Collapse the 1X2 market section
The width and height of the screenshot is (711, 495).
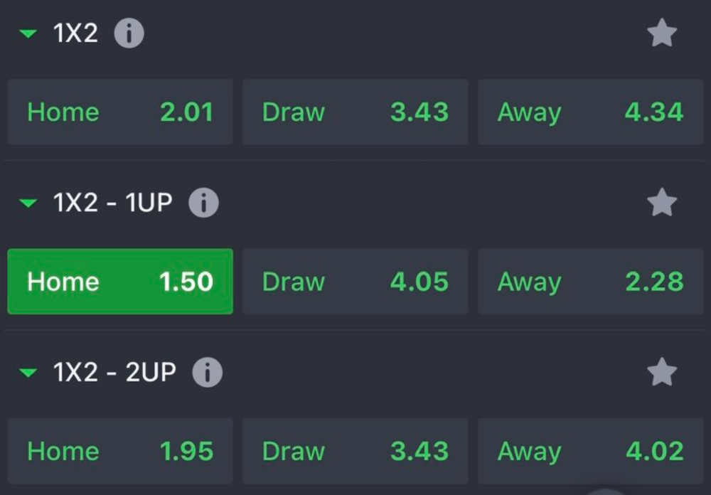pos(28,33)
